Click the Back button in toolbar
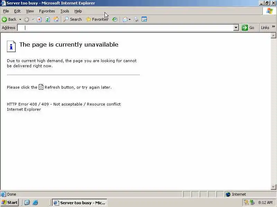 coord(9,19)
